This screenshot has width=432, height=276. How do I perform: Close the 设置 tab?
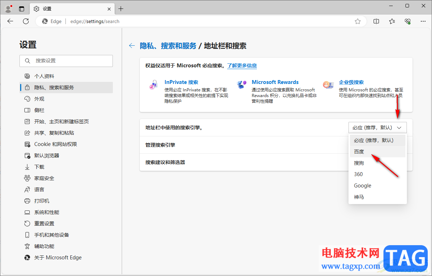click(109, 9)
